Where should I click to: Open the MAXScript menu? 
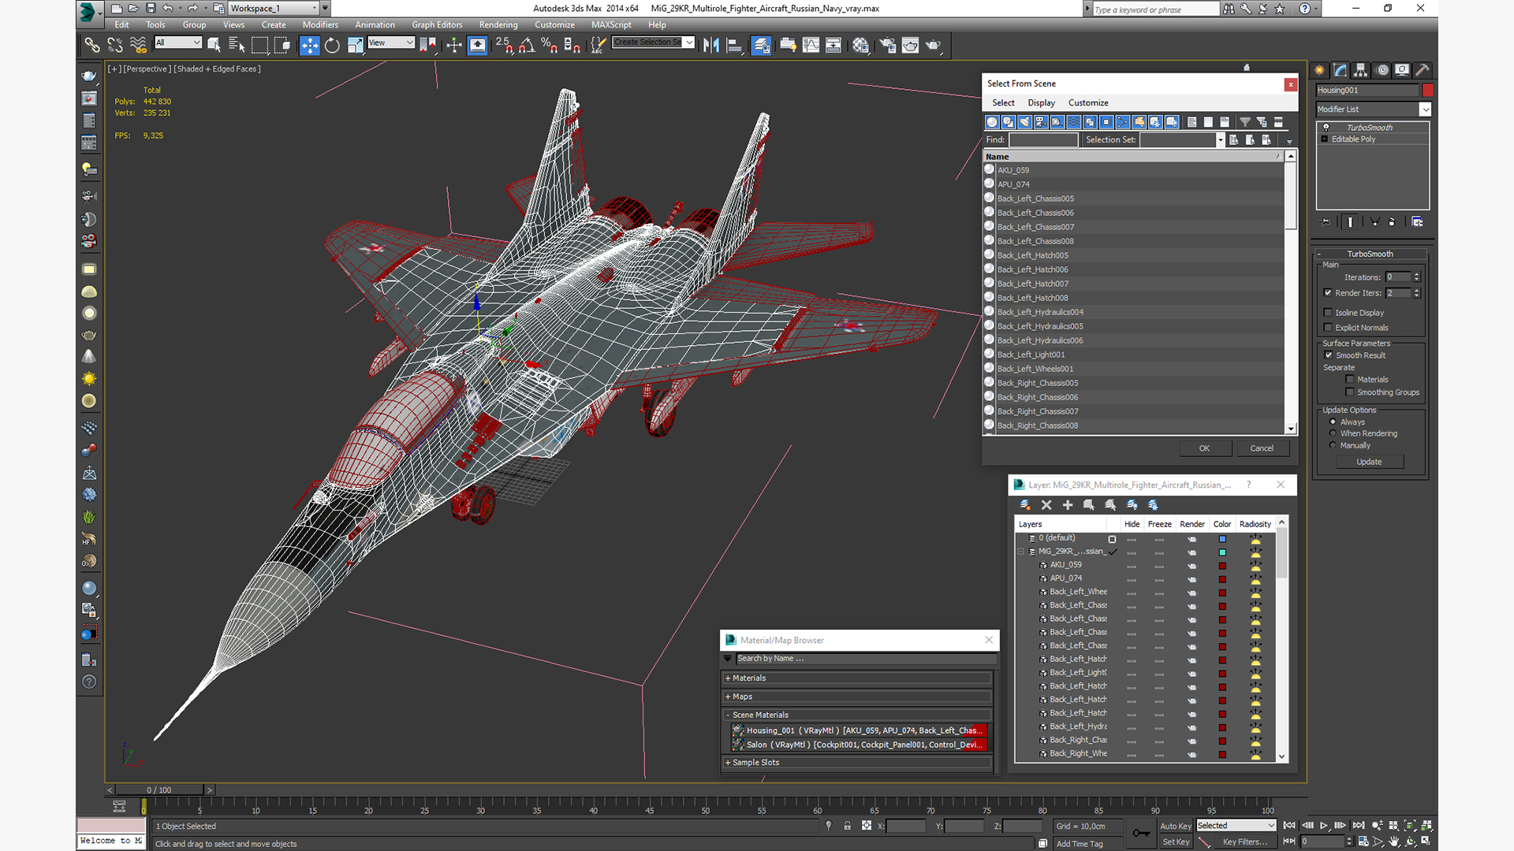click(611, 25)
